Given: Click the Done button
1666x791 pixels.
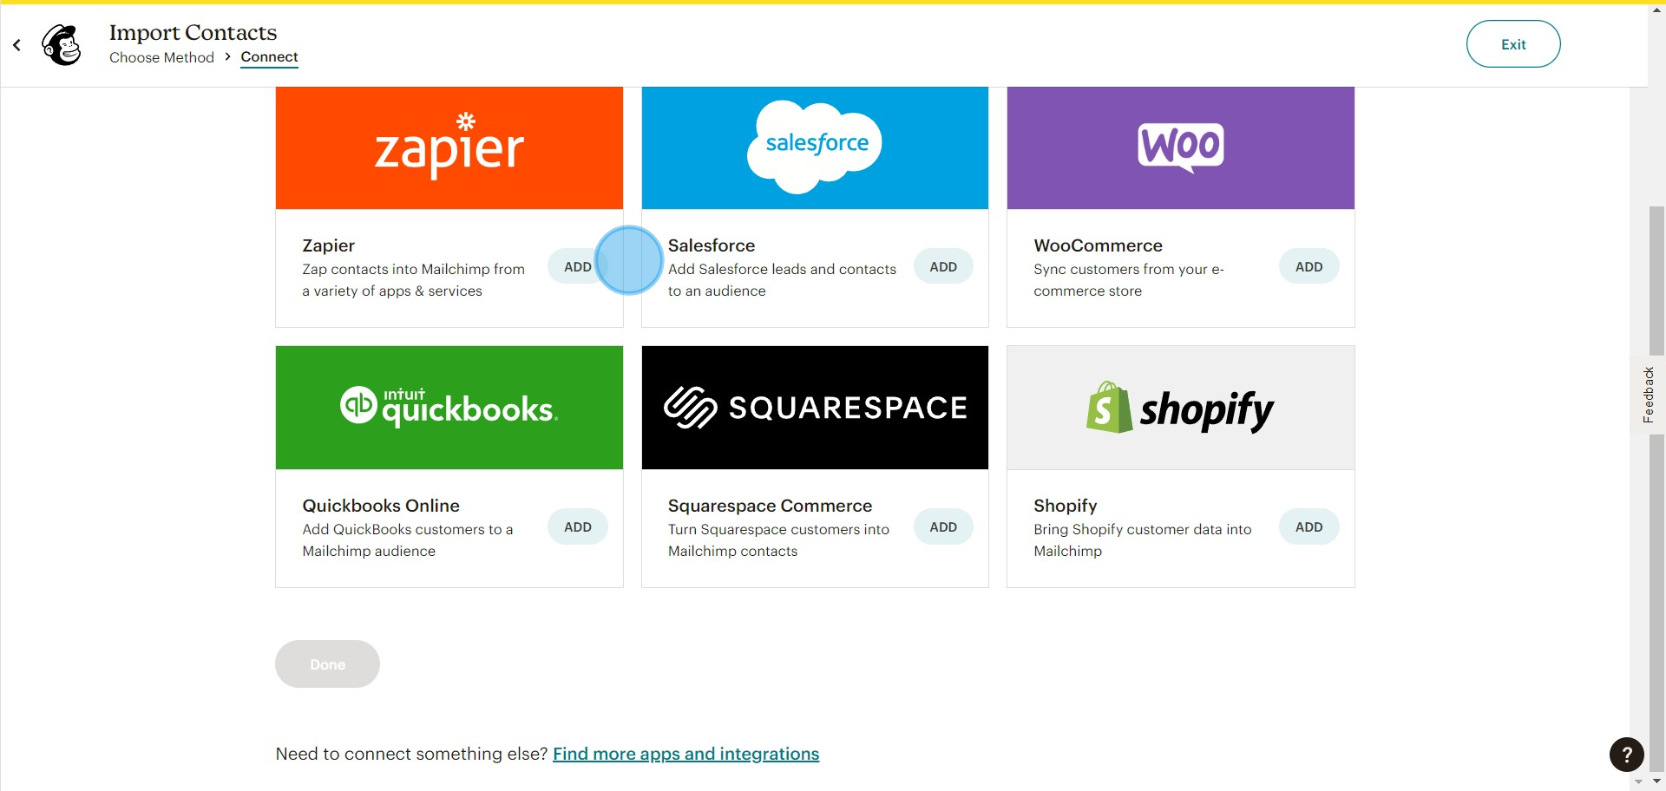Looking at the screenshot, I should tap(327, 664).
